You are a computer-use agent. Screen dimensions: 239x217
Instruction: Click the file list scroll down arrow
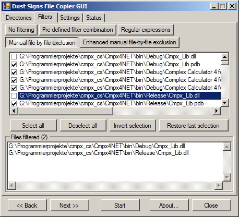pyautogui.click(x=224, y=103)
